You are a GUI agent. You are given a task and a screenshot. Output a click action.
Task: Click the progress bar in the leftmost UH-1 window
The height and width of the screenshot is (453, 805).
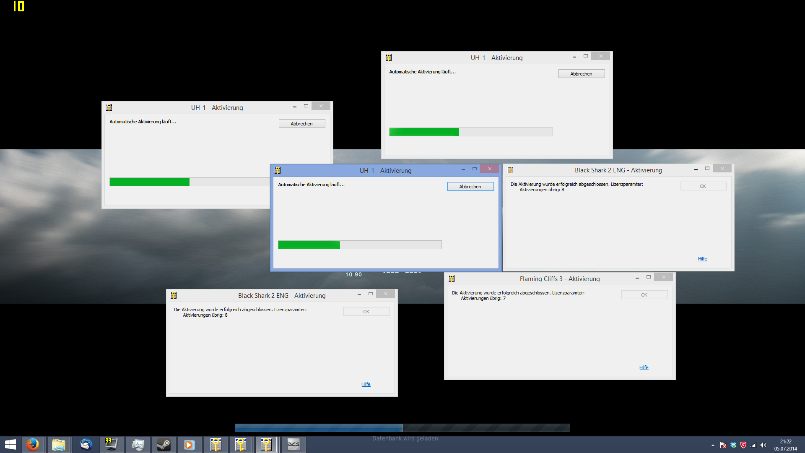pos(190,182)
